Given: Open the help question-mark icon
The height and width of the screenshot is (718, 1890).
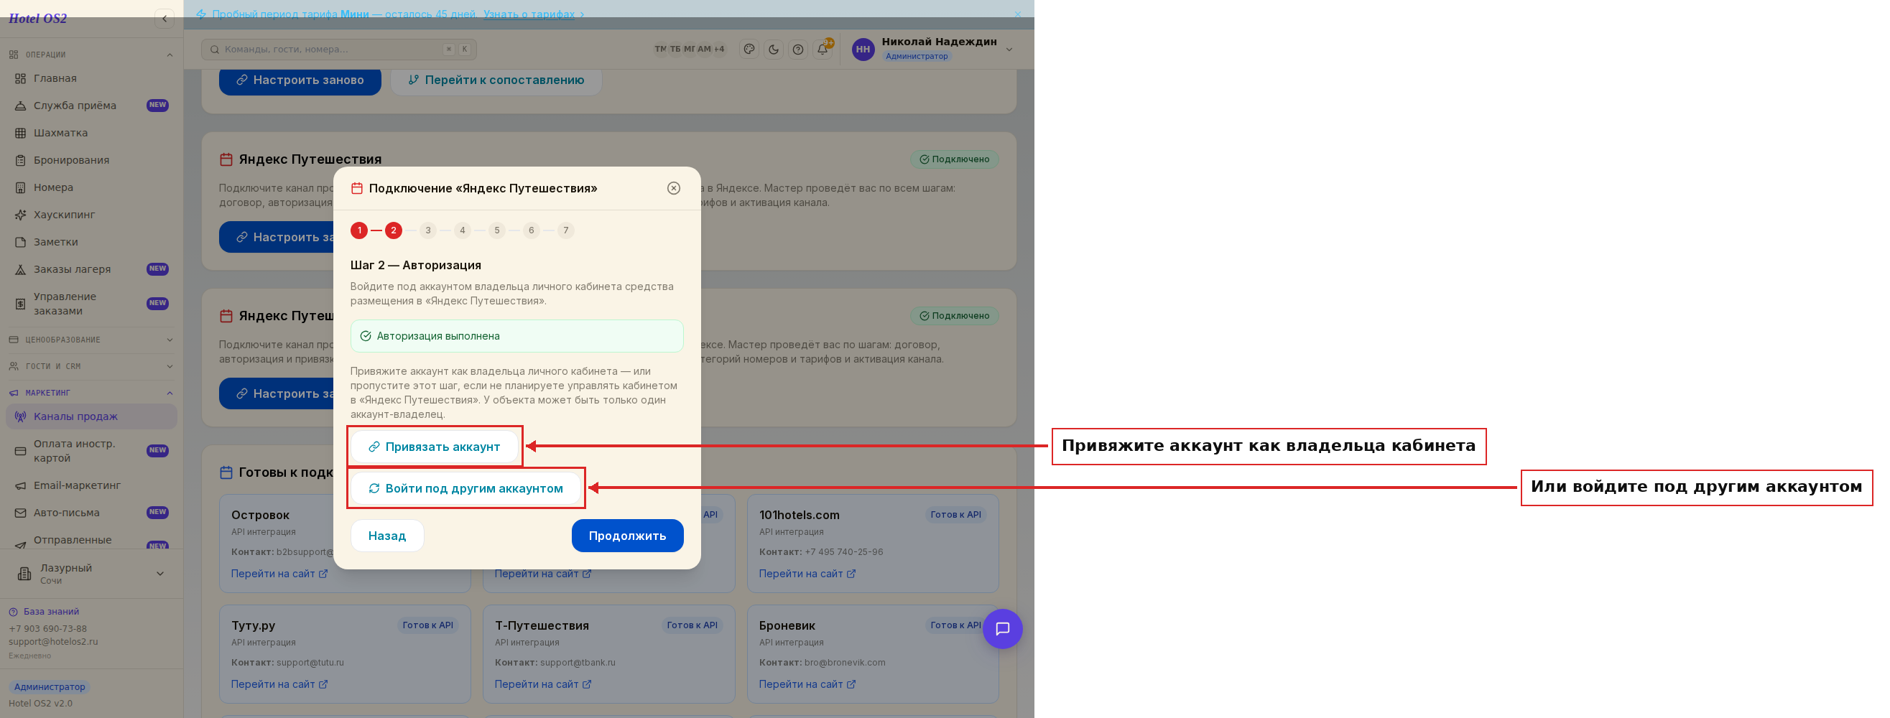Looking at the screenshot, I should [798, 49].
